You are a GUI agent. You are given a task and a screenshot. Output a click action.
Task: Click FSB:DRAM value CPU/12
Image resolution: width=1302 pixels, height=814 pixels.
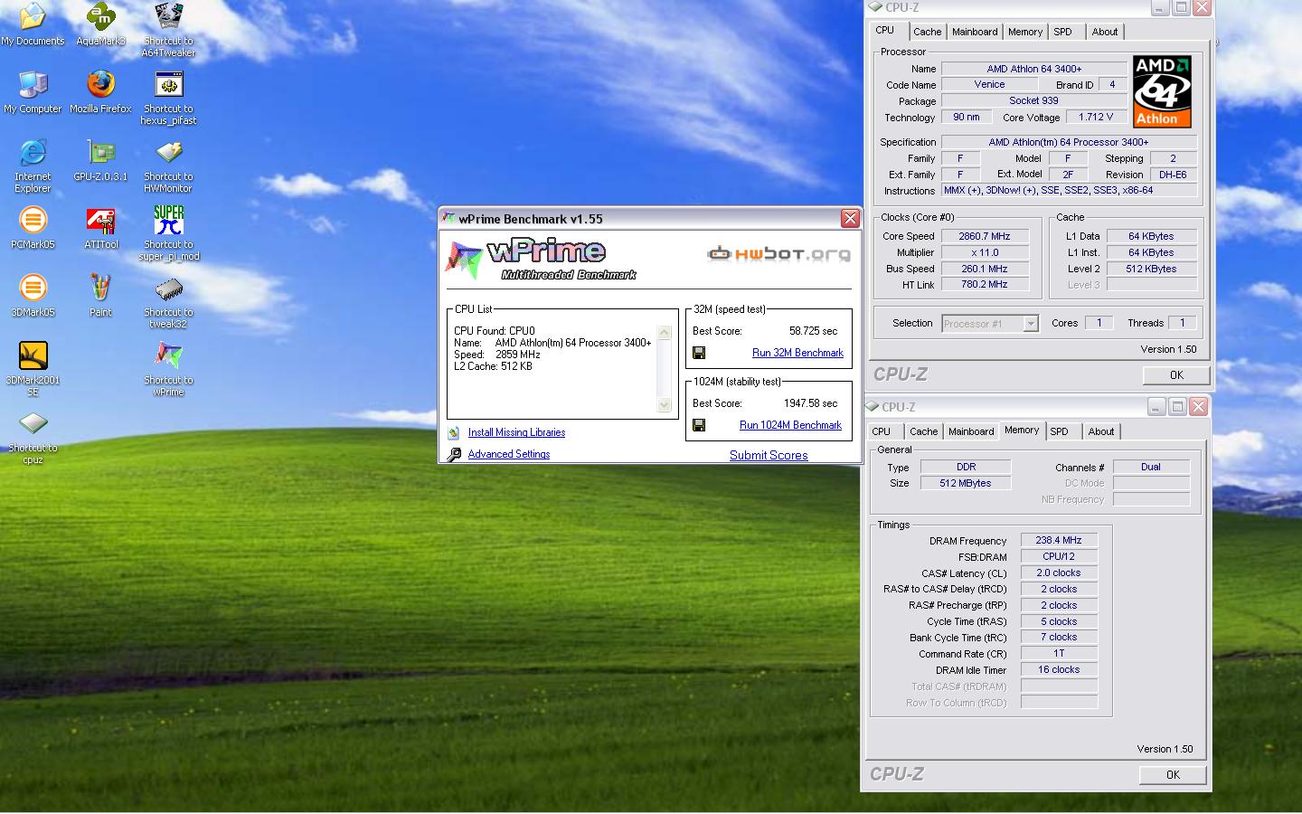tap(1059, 556)
